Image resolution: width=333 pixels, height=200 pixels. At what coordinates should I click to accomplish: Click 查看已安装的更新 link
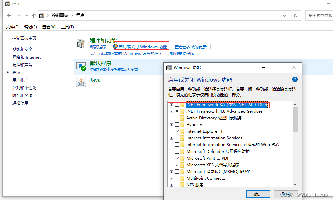coord(191,47)
